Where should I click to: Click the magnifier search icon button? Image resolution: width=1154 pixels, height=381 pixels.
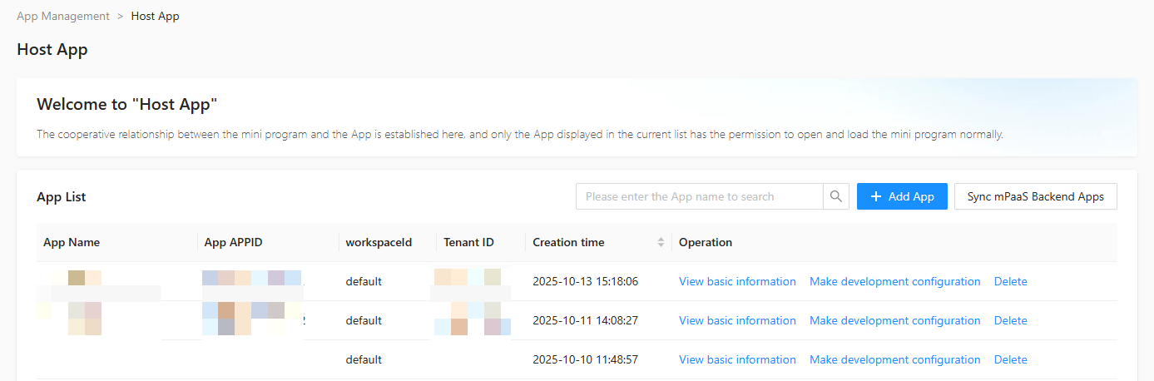(x=835, y=196)
